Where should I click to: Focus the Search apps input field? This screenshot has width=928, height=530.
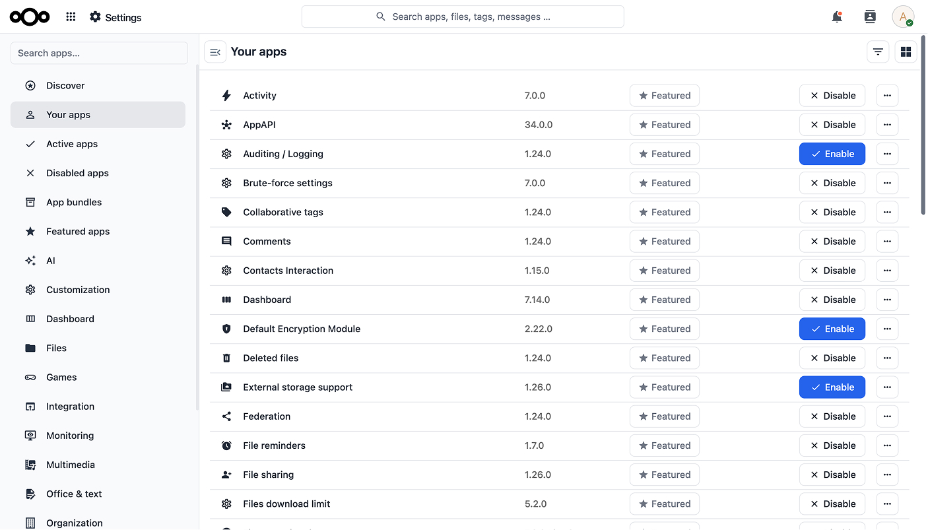click(x=99, y=53)
